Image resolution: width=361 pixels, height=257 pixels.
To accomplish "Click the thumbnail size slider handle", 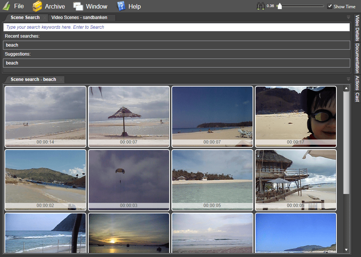I will (280, 6).
